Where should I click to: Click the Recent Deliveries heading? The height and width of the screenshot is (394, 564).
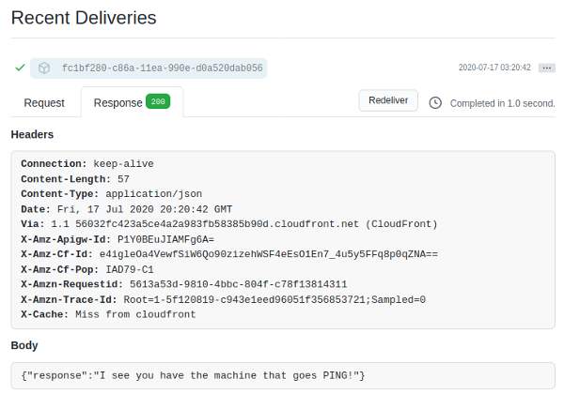click(84, 18)
